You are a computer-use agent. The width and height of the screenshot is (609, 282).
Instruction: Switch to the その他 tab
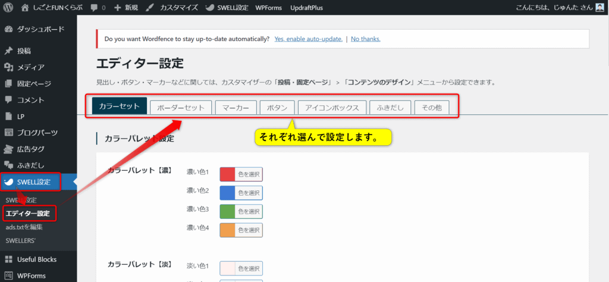[x=432, y=108]
